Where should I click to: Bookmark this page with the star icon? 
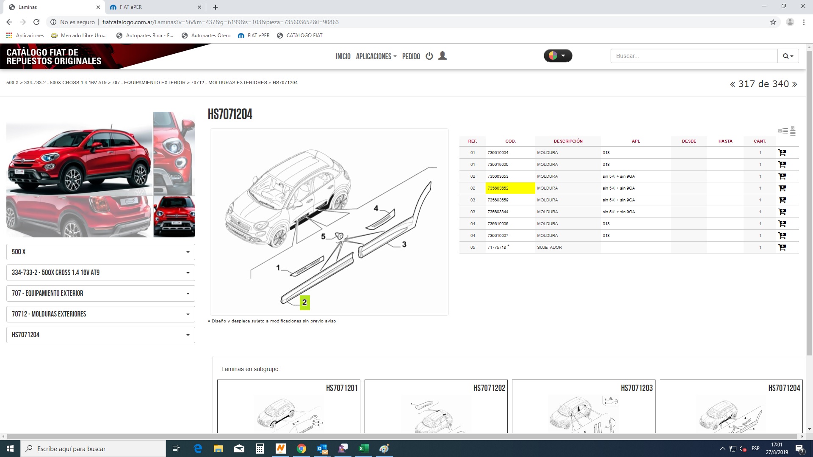pyautogui.click(x=773, y=22)
